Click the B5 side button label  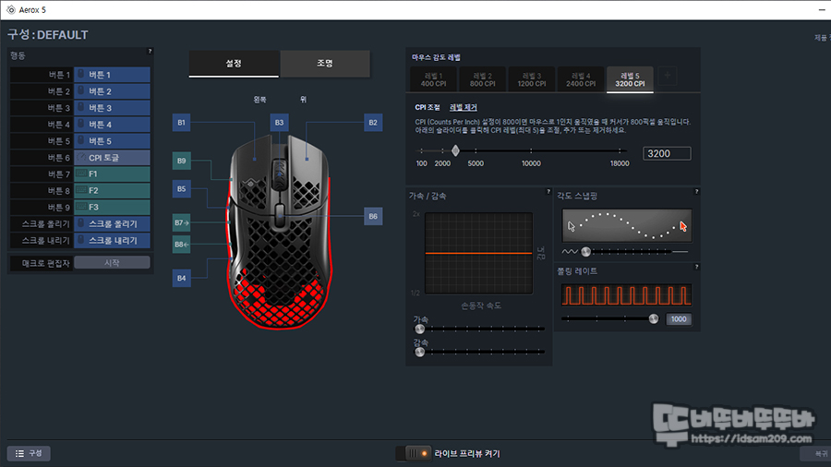181,189
